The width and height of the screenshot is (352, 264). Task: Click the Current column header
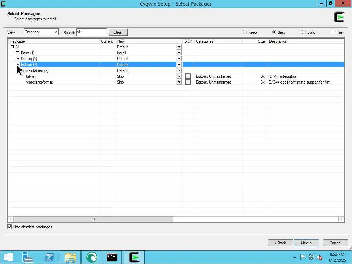pos(107,41)
